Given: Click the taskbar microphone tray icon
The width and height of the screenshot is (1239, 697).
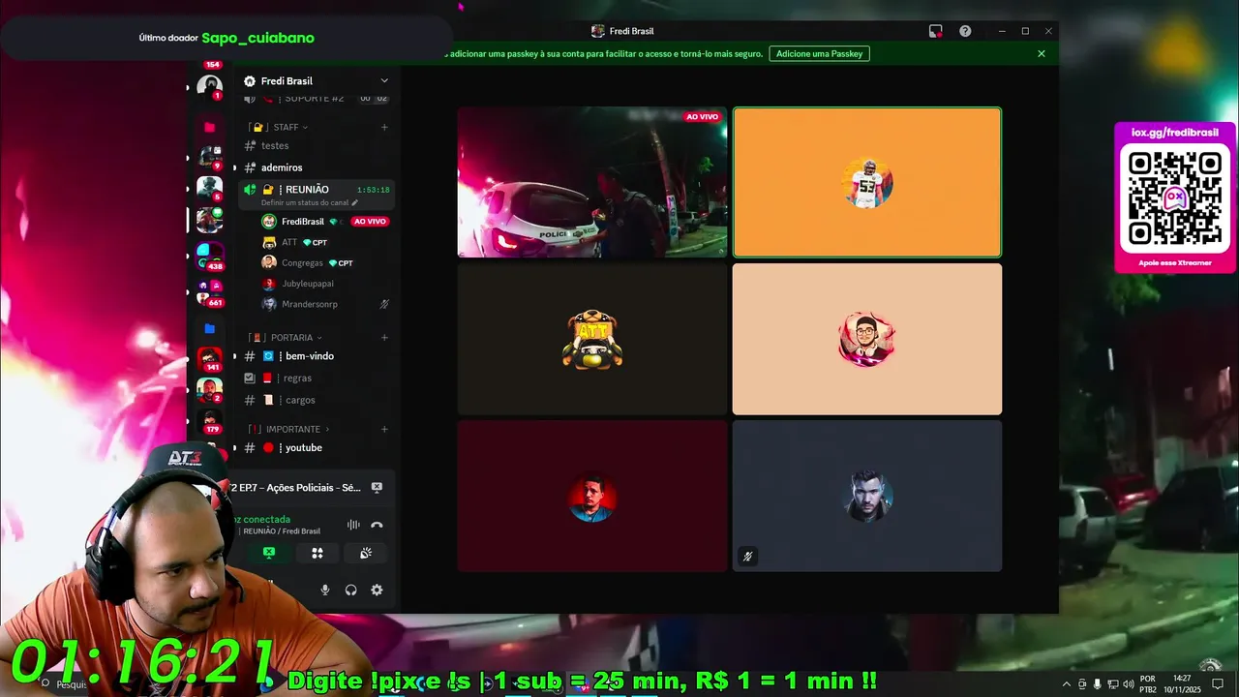Looking at the screenshot, I should 1097,684.
